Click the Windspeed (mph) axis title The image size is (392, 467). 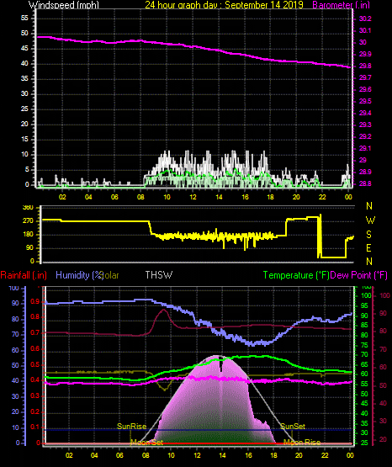(x=64, y=5)
